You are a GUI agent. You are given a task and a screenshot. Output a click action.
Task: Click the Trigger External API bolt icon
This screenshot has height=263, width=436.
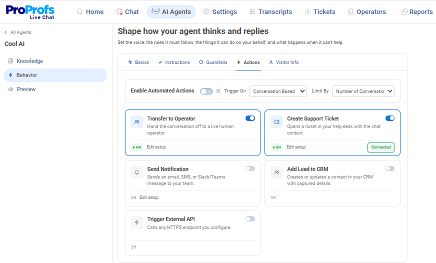[x=137, y=222]
